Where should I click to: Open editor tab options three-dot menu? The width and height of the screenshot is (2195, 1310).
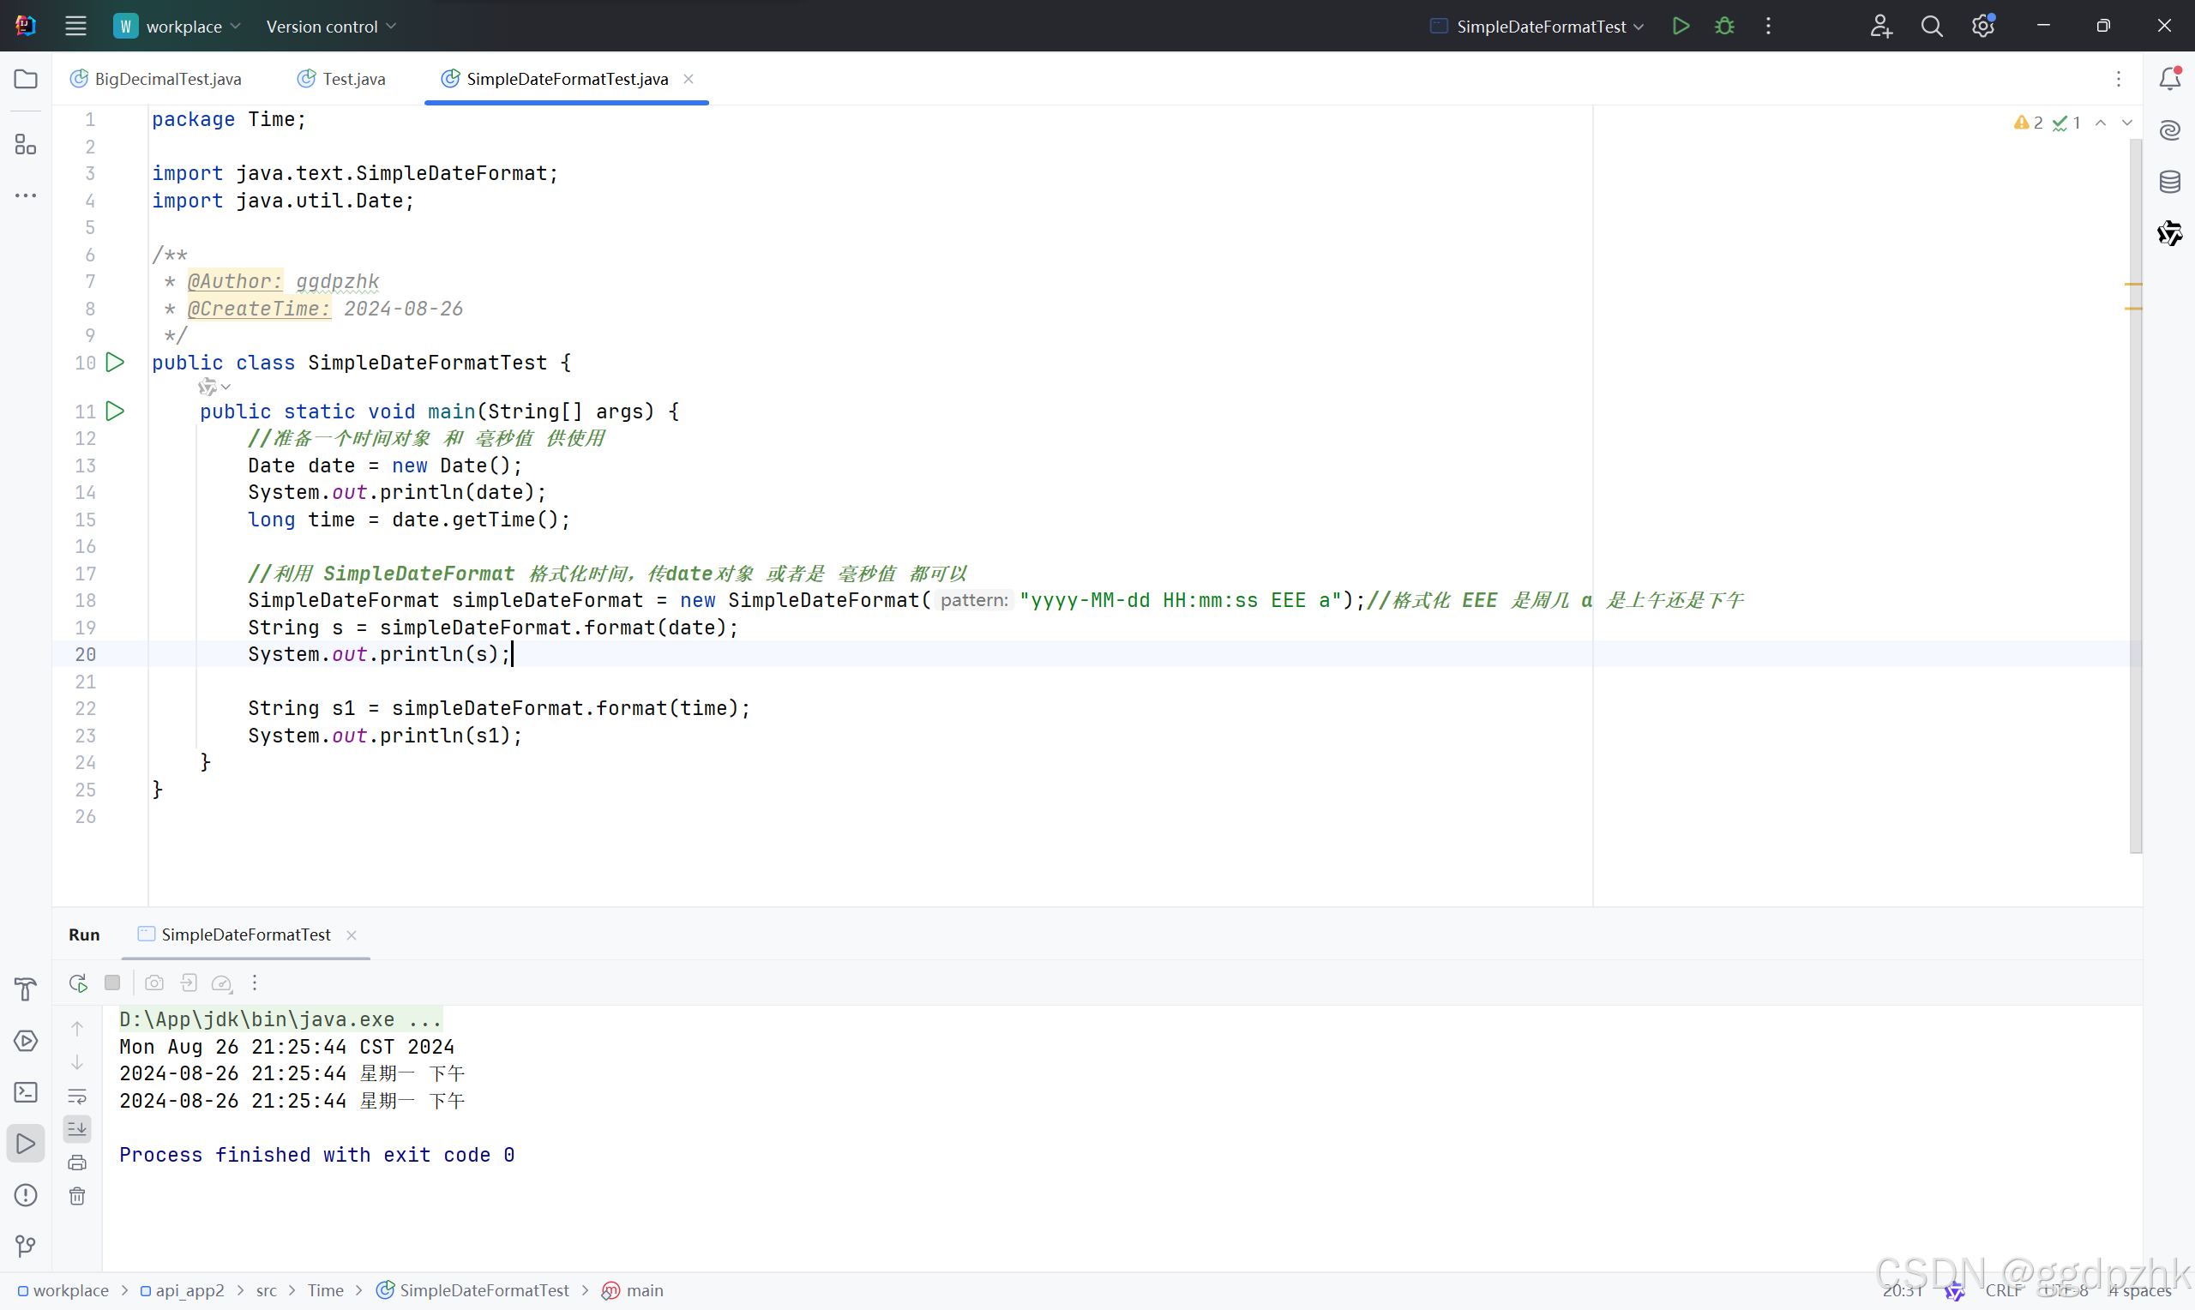2118,79
